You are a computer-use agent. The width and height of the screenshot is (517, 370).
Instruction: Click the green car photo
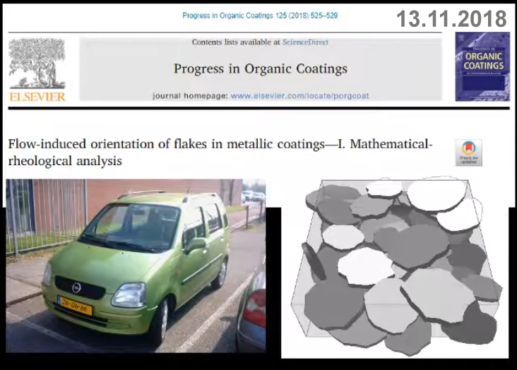pyautogui.click(x=136, y=265)
